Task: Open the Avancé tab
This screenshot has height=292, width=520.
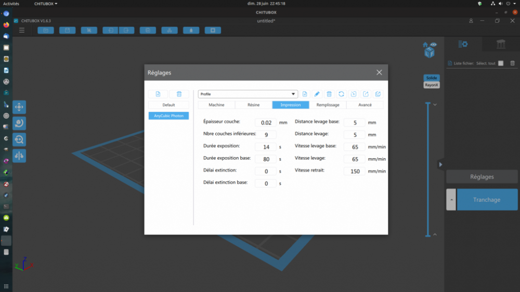Action: [x=365, y=105]
